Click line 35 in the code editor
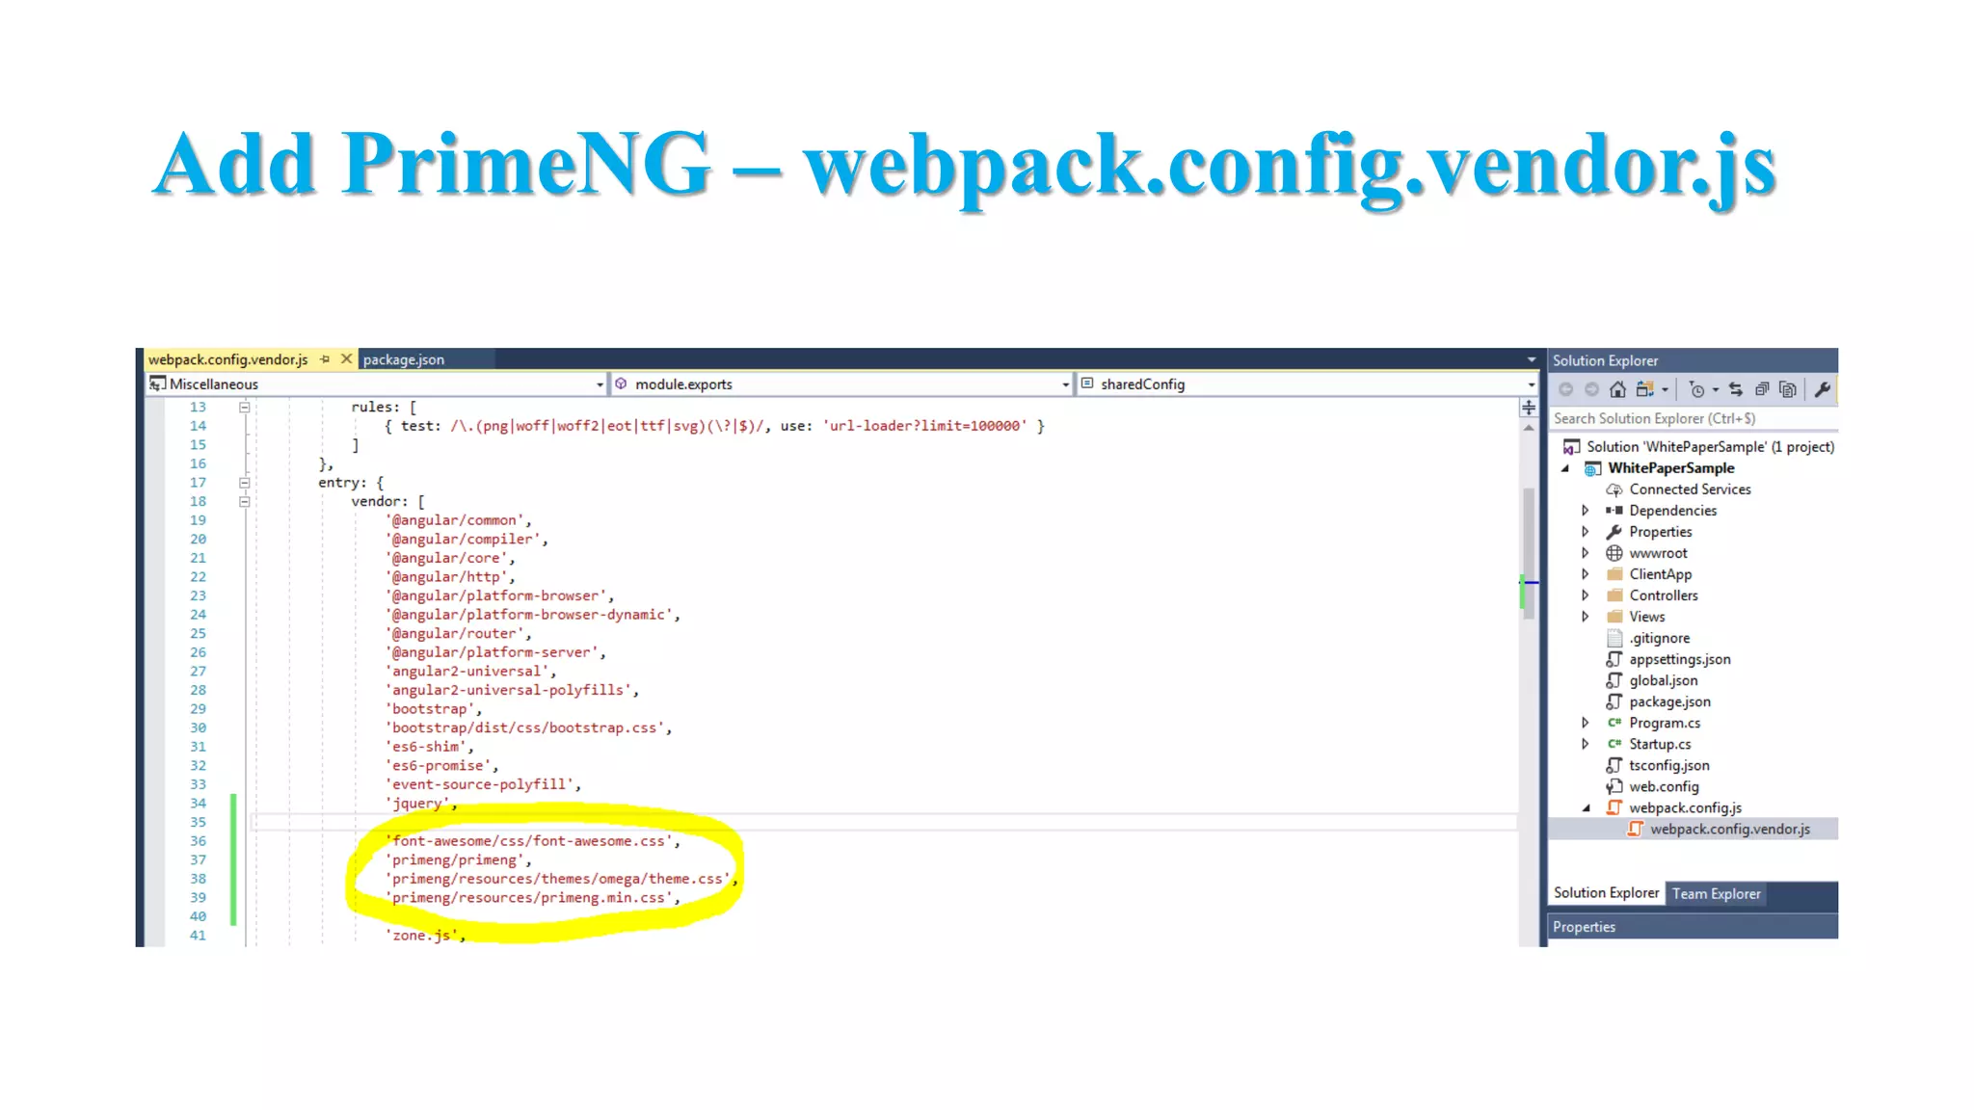Screen dimensions: 1974x1110 pos(883,822)
